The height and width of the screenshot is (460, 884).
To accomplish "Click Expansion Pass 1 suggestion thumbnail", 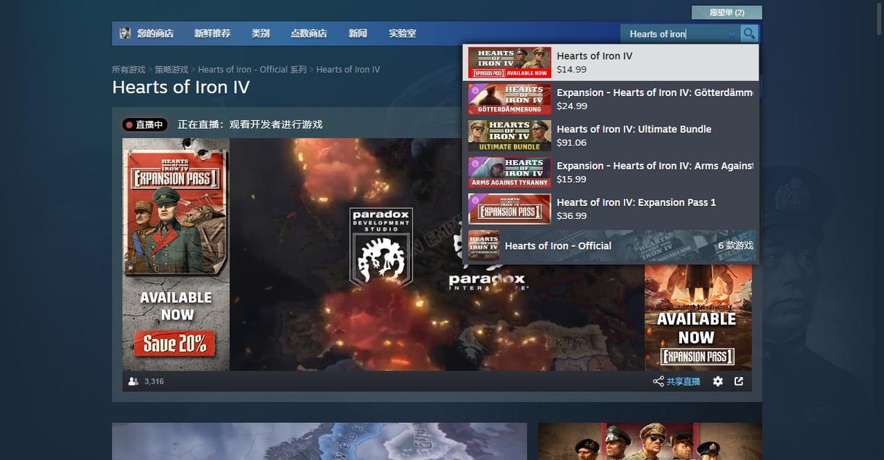I will tap(509, 208).
